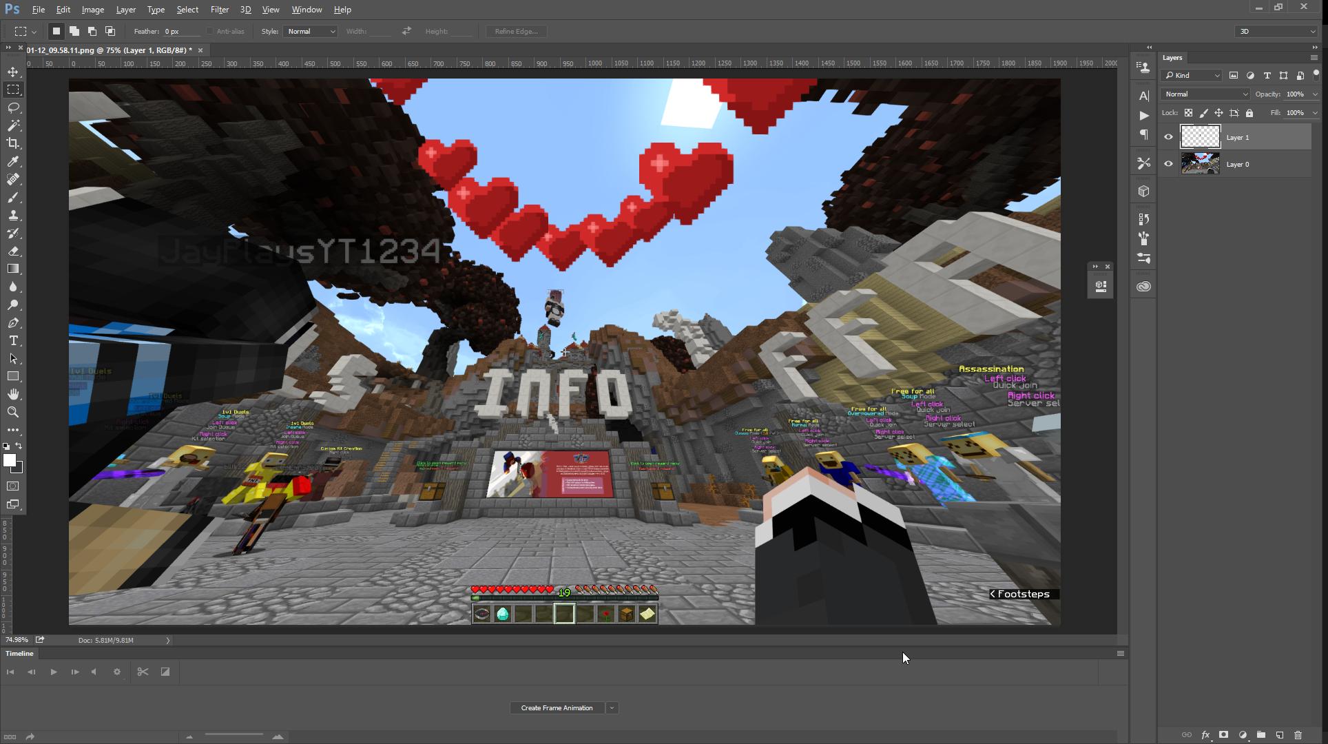Choose Add to selection mode
Image resolution: width=1328 pixels, height=744 pixels.
coord(74,31)
